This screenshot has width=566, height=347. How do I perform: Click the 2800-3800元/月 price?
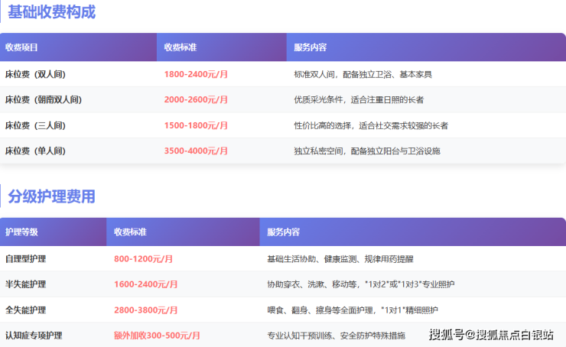(145, 310)
